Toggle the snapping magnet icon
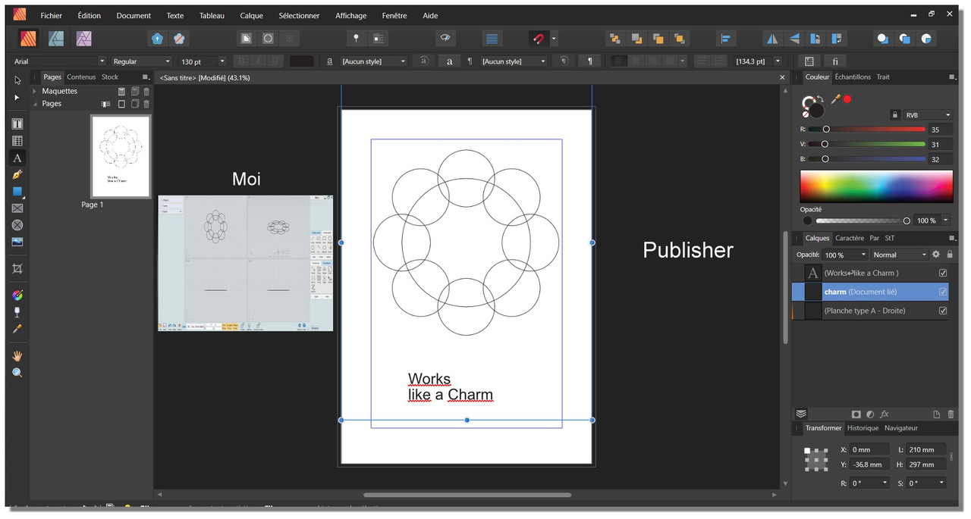971x519 pixels. 538,38
